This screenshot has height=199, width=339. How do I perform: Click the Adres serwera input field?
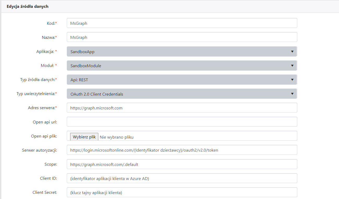point(182,108)
